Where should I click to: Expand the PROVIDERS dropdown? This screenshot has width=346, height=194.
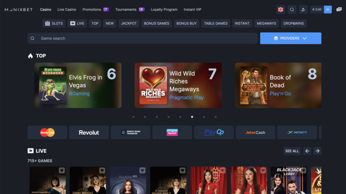click(x=291, y=38)
